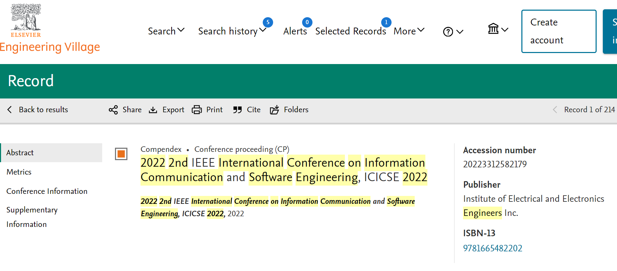Screen dimensions: 617x271
Task: Click Conference proceeding (CP) label
Action: coord(242,149)
